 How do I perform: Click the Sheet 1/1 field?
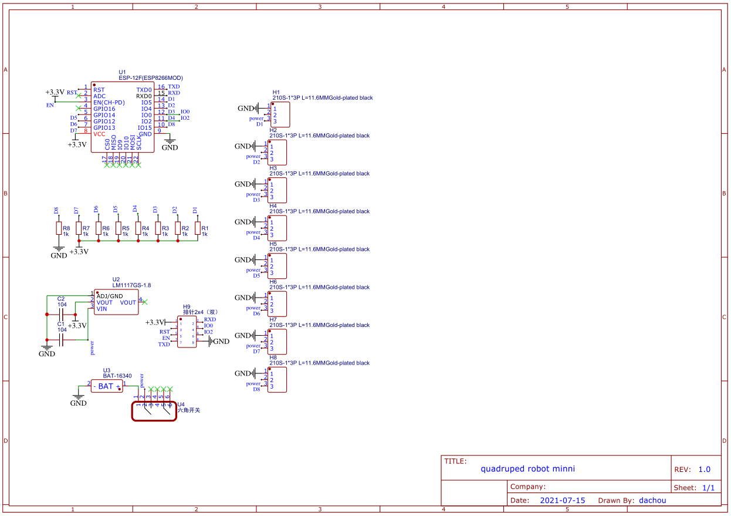pyautogui.click(x=695, y=488)
